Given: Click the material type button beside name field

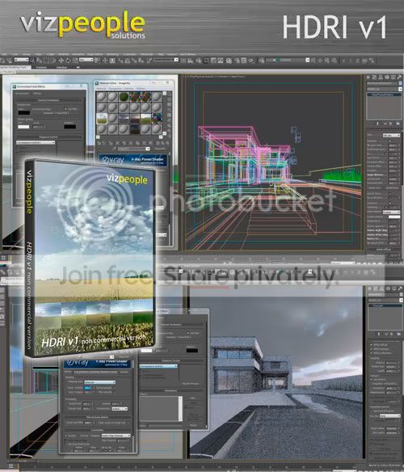Looking at the screenshot, I should (160, 149).
